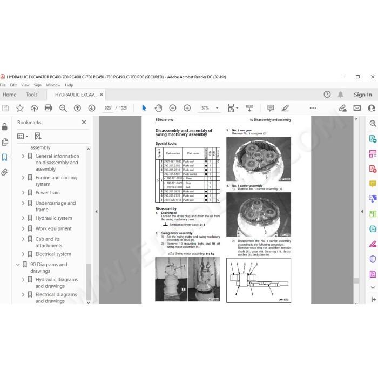
Task: Open the Help question mark icon
Action: 327,94
